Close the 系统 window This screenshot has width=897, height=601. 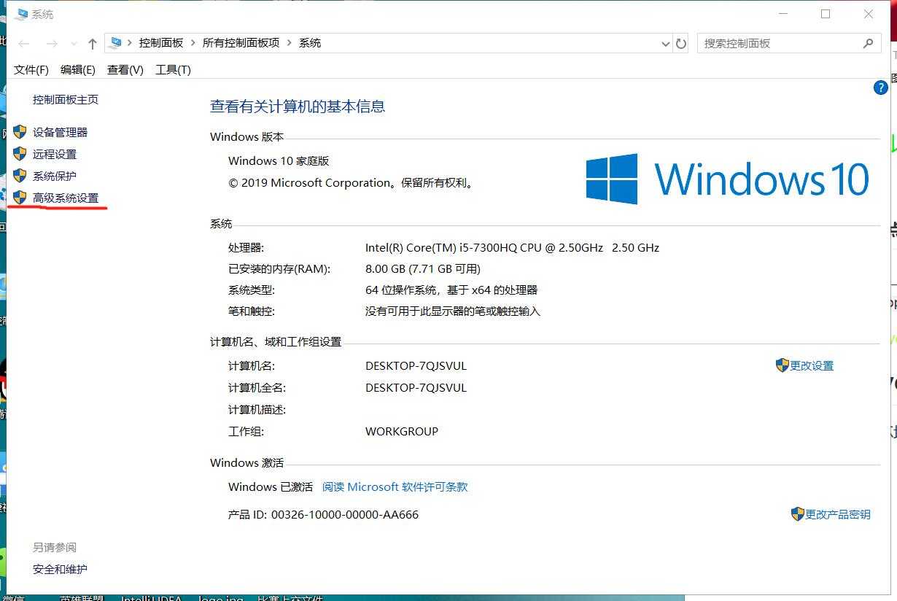[869, 14]
